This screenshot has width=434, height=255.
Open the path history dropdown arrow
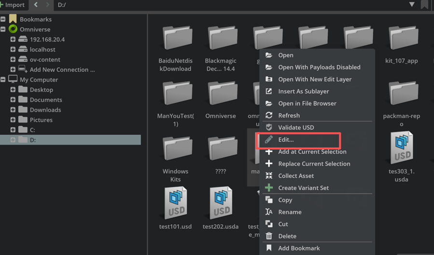412,5
